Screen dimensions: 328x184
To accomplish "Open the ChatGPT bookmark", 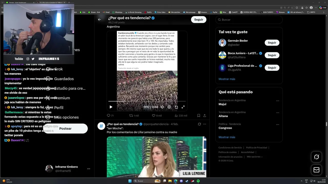I will [233, 12].
